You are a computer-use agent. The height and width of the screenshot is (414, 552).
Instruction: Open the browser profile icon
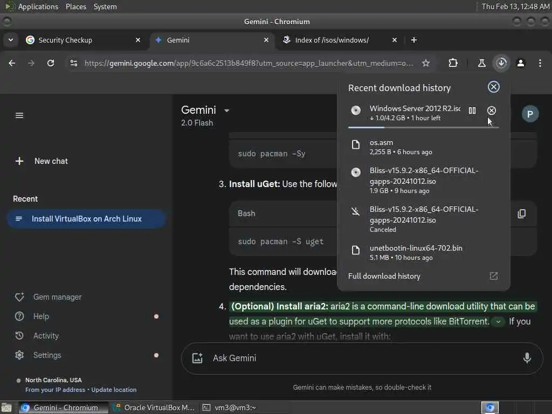point(521,64)
